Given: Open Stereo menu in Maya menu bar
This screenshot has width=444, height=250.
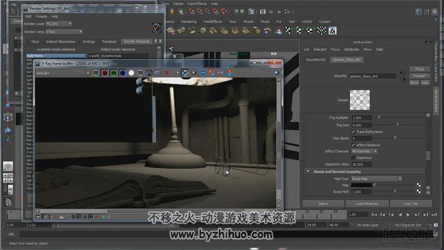Looking at the screenshot, I should coord(178,3).
